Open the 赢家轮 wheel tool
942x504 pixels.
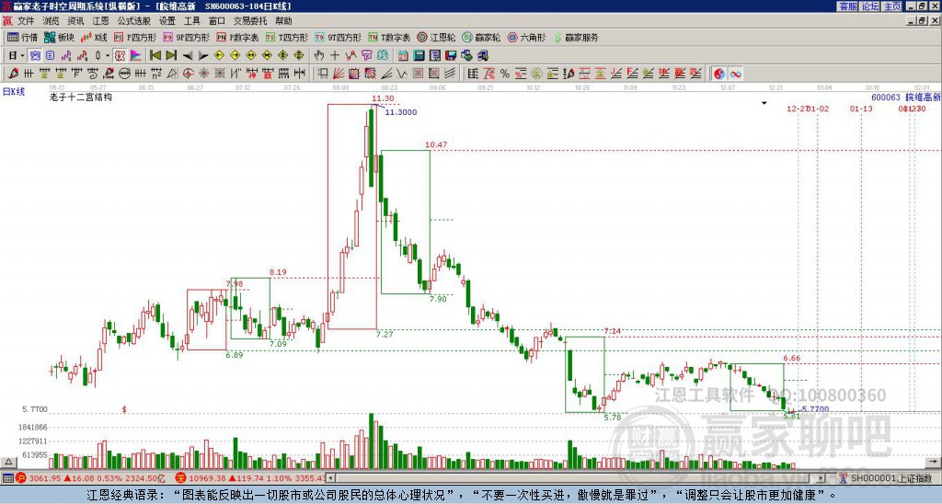point(481,37)
